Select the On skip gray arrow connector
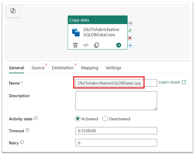This screenshot has width=195, height=155. pos(130,23)
